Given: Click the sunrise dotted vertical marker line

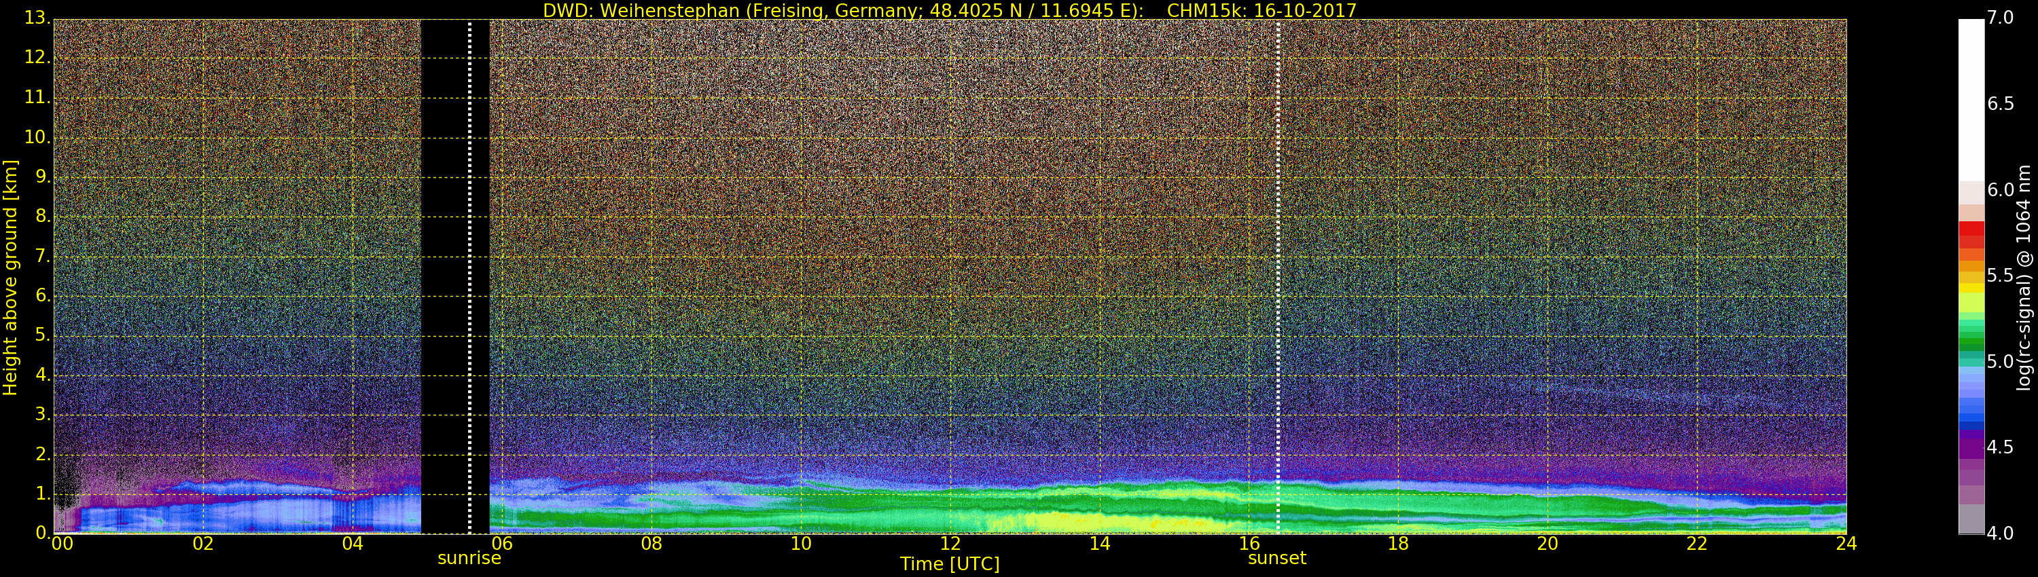Looking at the screenshot, I should click(x=470, y=277).
